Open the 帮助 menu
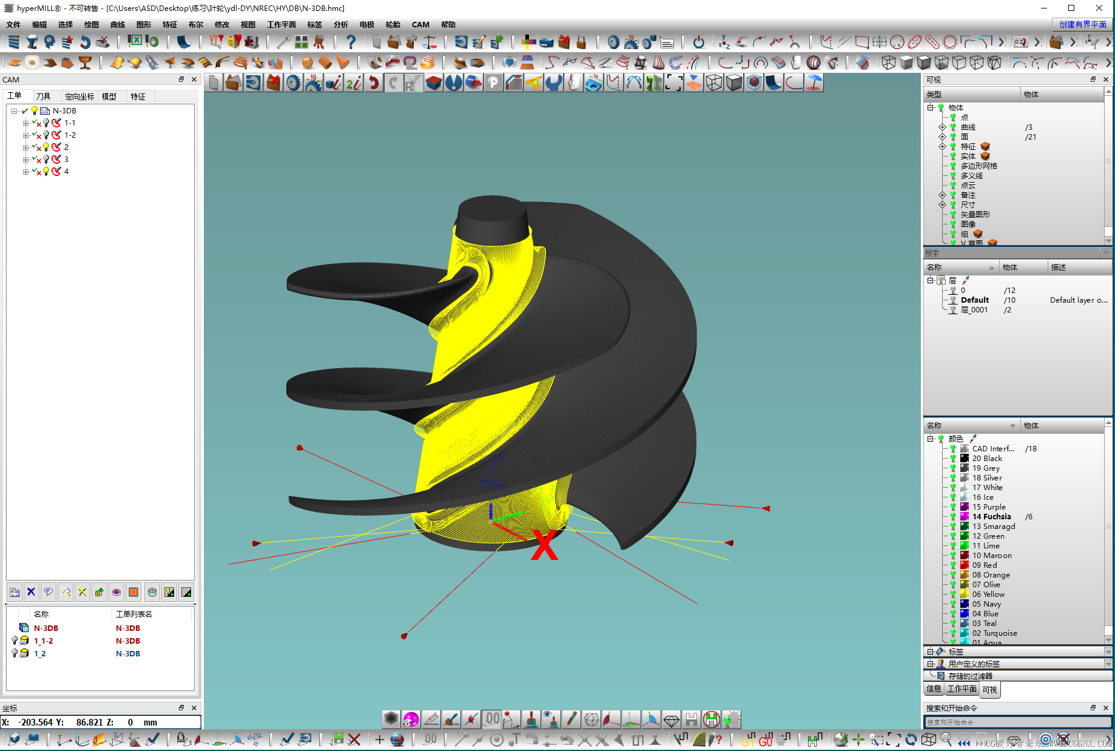The height and width of the screenshot is (751, 1115). [448, 25]
